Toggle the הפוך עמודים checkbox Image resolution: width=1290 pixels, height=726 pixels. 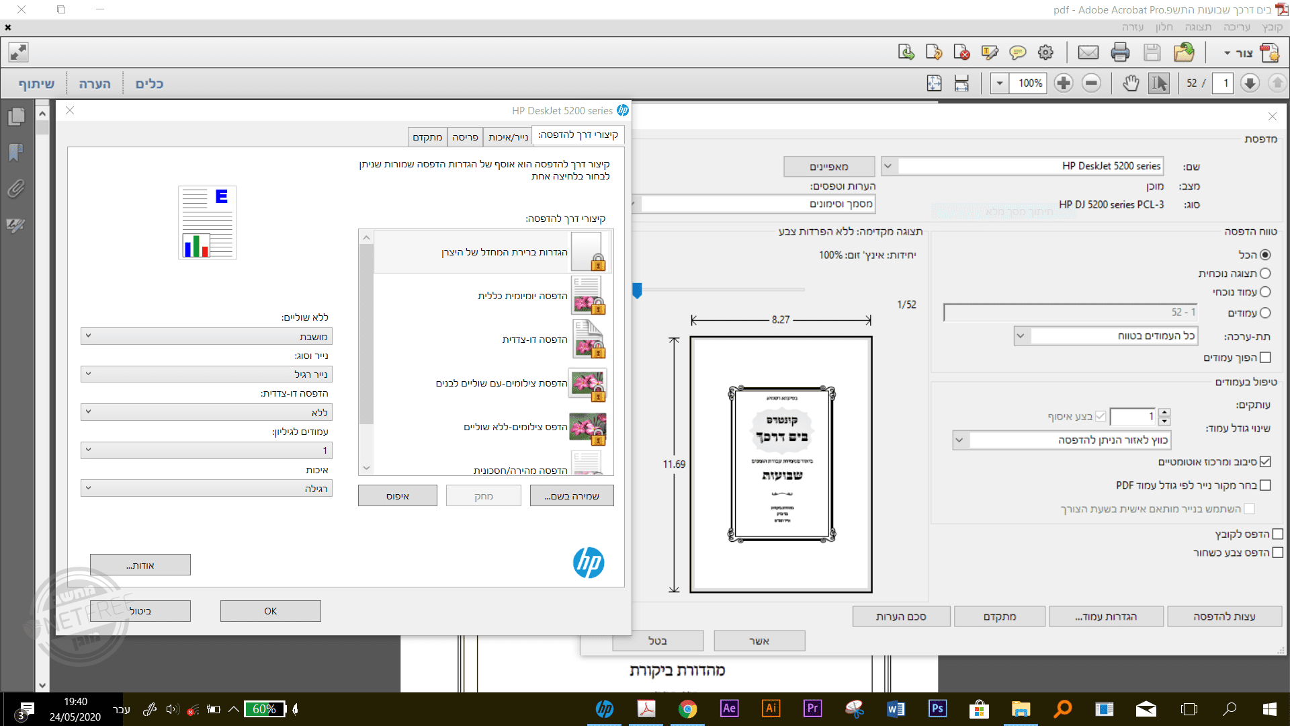[1265, 358]
